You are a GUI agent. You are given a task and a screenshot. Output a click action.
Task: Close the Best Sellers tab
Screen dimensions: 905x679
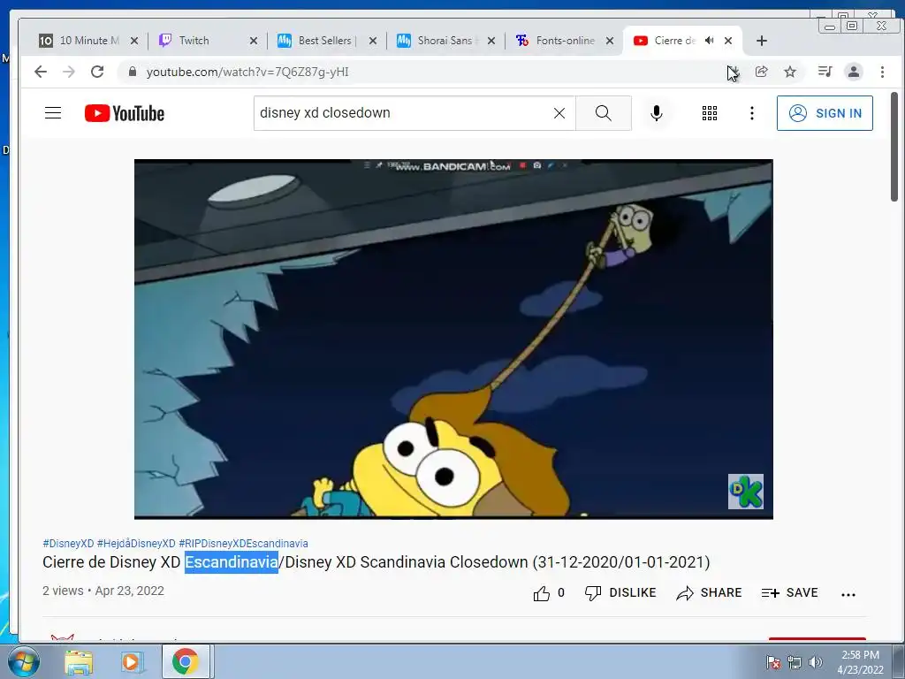(x=373, y=41)
